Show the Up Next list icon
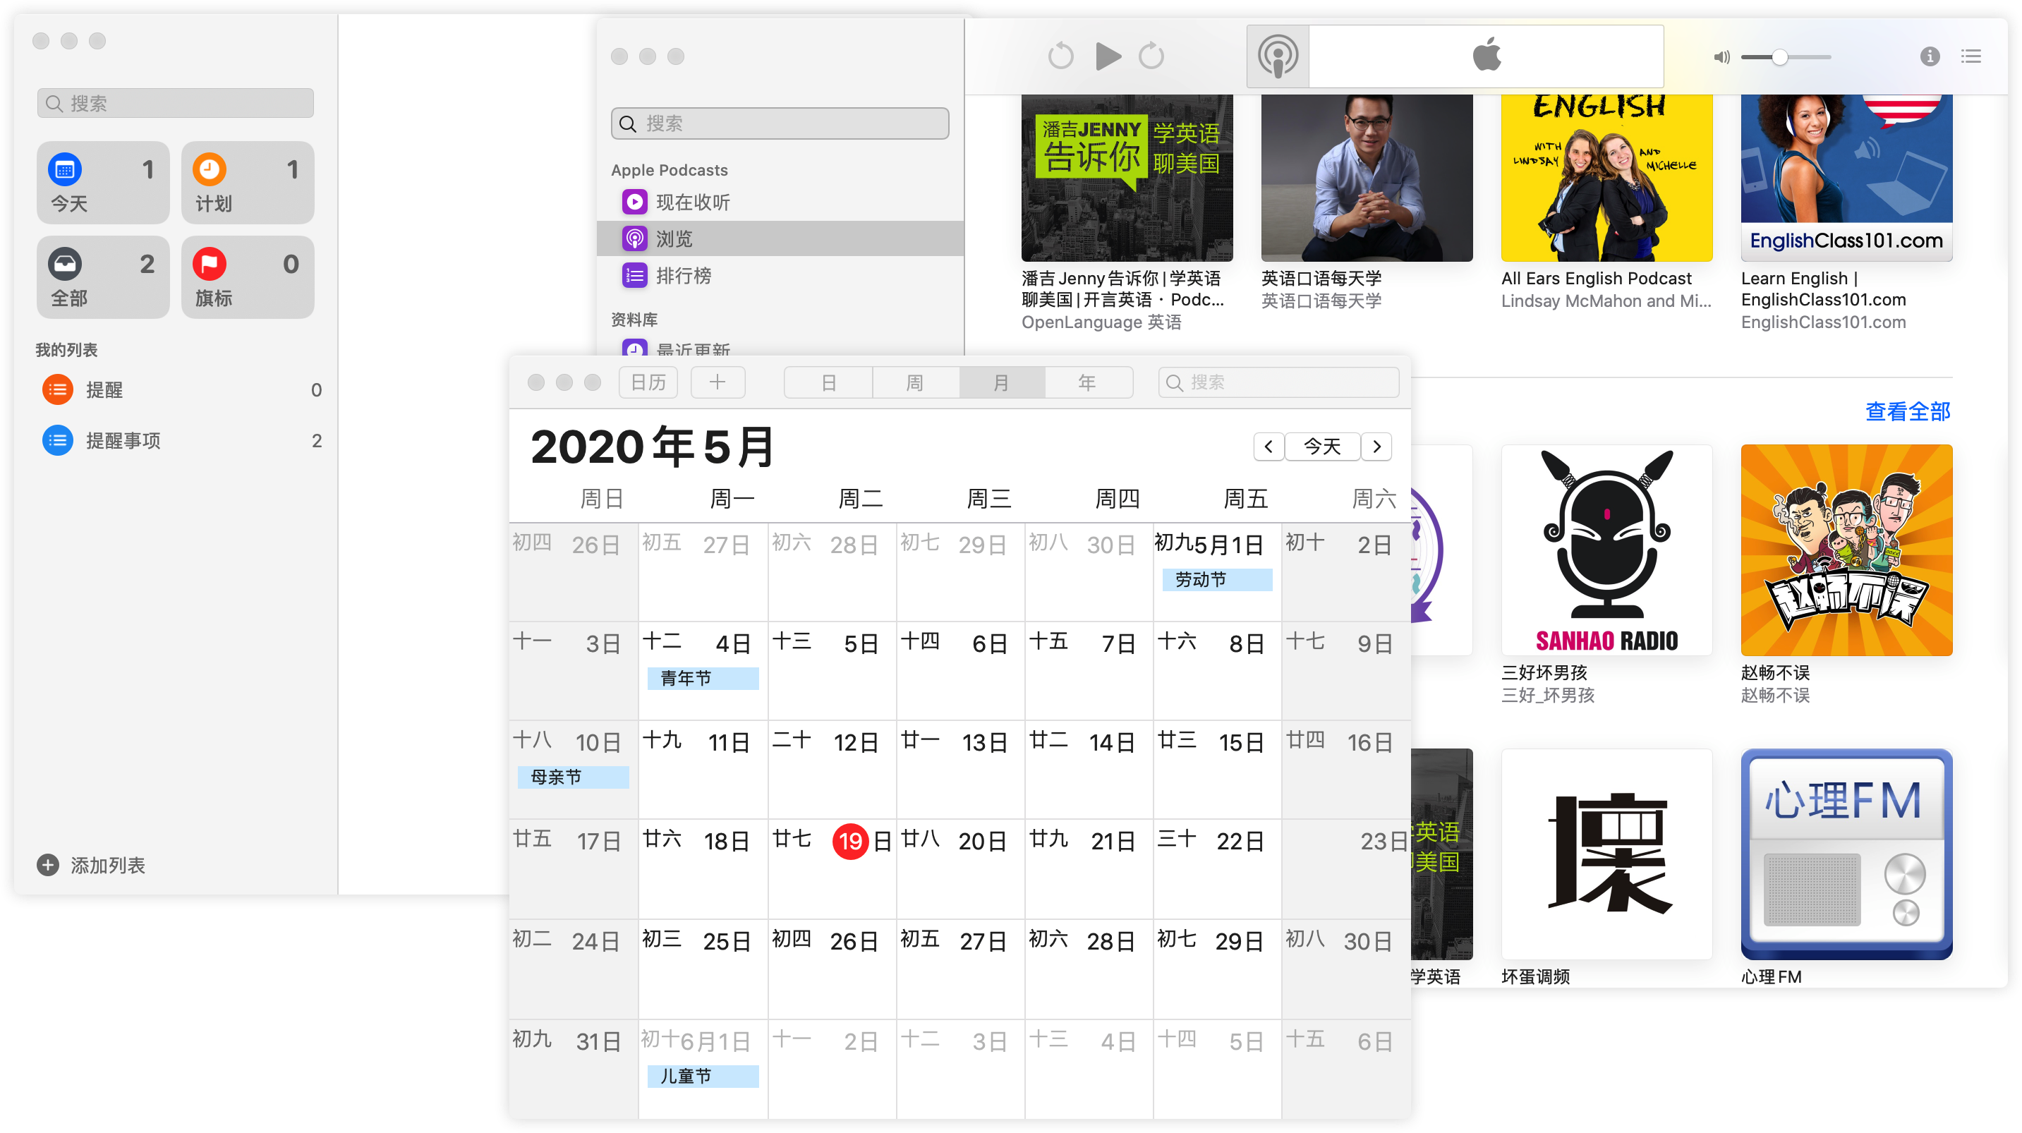This screenshot has height=1133, width=2022. [1971, 56]
